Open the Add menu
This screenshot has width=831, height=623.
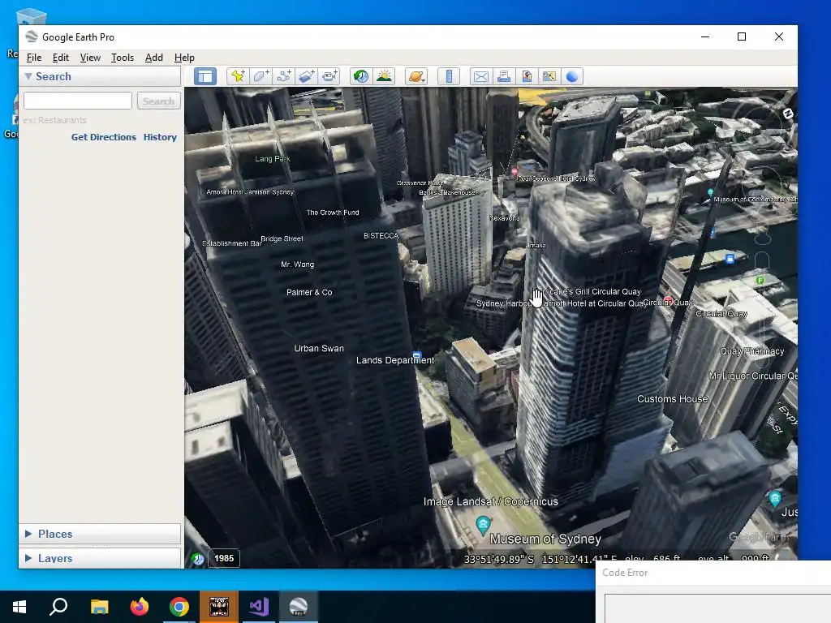point(154,58)
